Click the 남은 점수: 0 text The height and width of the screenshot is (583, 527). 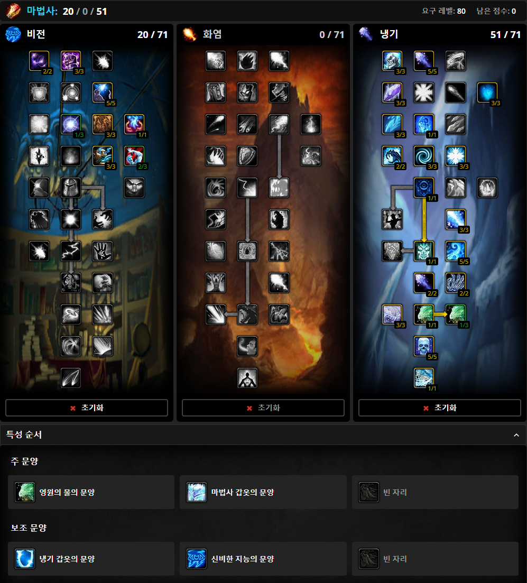tap(496, 11)
